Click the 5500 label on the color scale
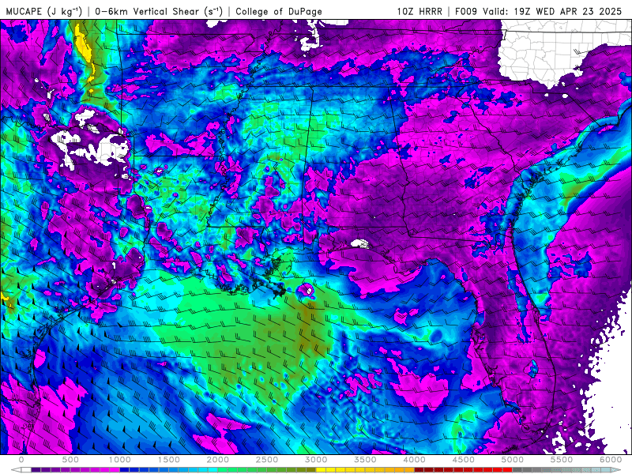The width and height of the screenshot is (632, 474). point(562,460)
